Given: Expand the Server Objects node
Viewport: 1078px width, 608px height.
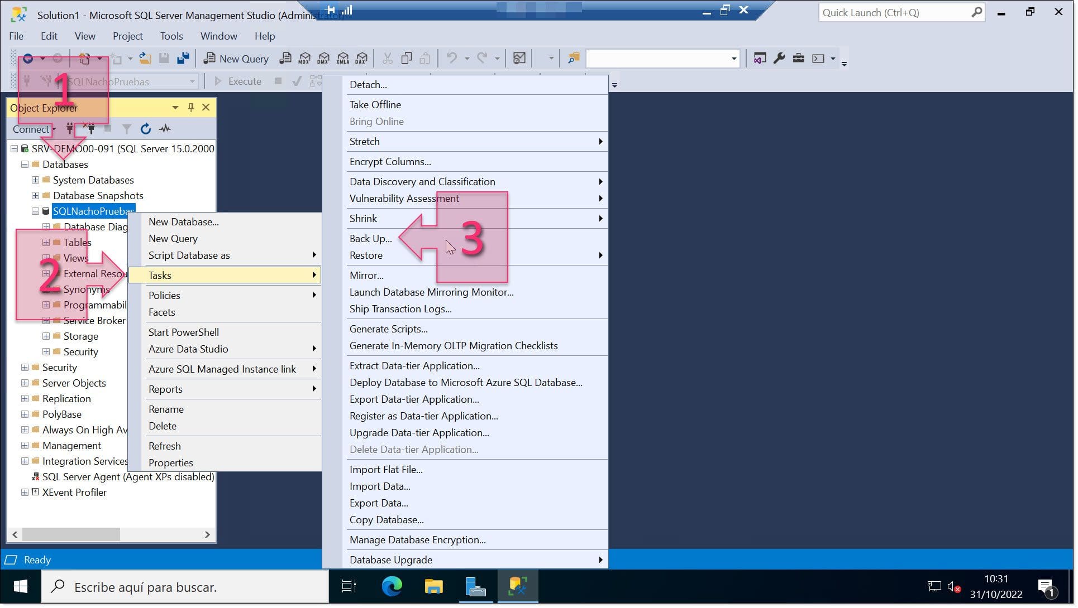Looking at the screenshot, I should click(x=25, y=383).
